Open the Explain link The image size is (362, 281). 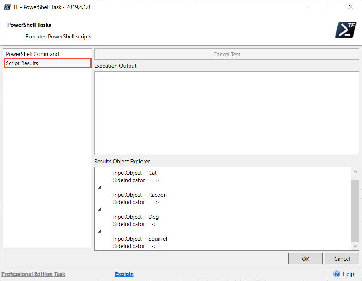[x=124, y=274]
